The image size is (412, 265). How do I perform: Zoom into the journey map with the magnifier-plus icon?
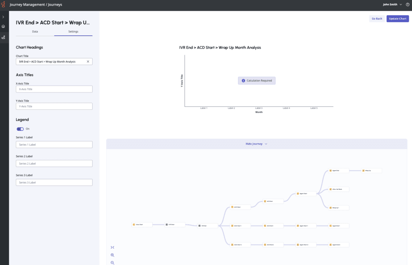[x=113, y=255]
